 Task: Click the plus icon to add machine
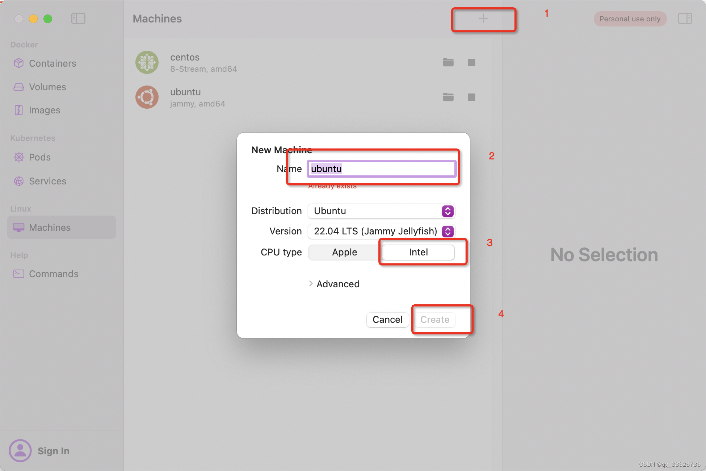(483, 18)
